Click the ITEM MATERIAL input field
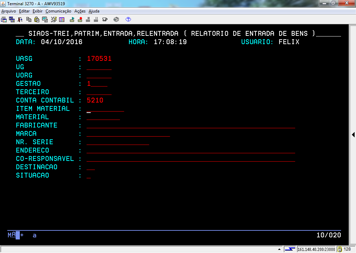This screenshot has height=253, width=356. click(x=105, y=109)
